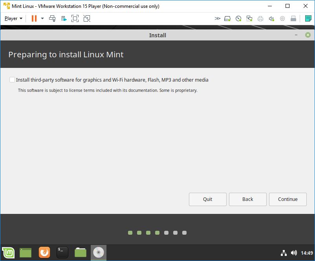Open the VMware toolbar icon next to Ctrl+Alt+Del
Screen dimensions: 315x261
64,18
